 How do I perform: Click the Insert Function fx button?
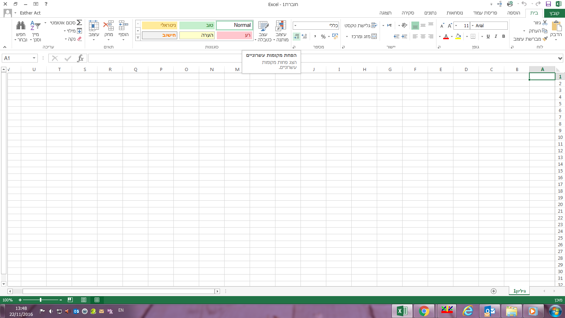click(x=81, y=58)
